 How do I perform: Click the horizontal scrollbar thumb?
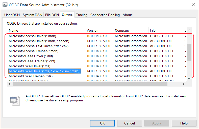[90, 84]
